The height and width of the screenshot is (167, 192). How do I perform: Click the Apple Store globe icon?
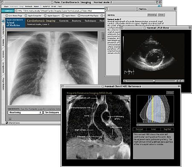(63, 16)
